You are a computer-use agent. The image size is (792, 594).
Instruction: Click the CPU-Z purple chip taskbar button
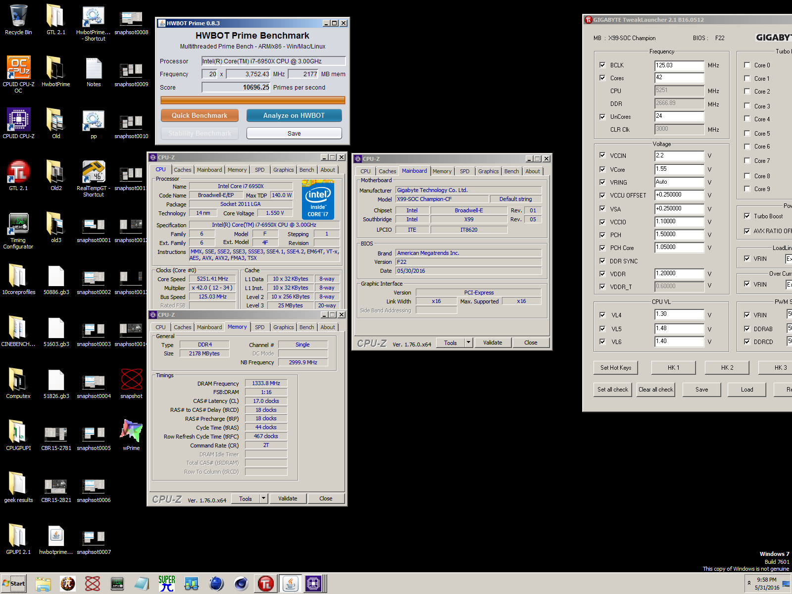313,584
